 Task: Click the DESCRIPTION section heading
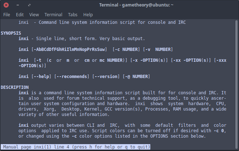click(x=14, y=87)
